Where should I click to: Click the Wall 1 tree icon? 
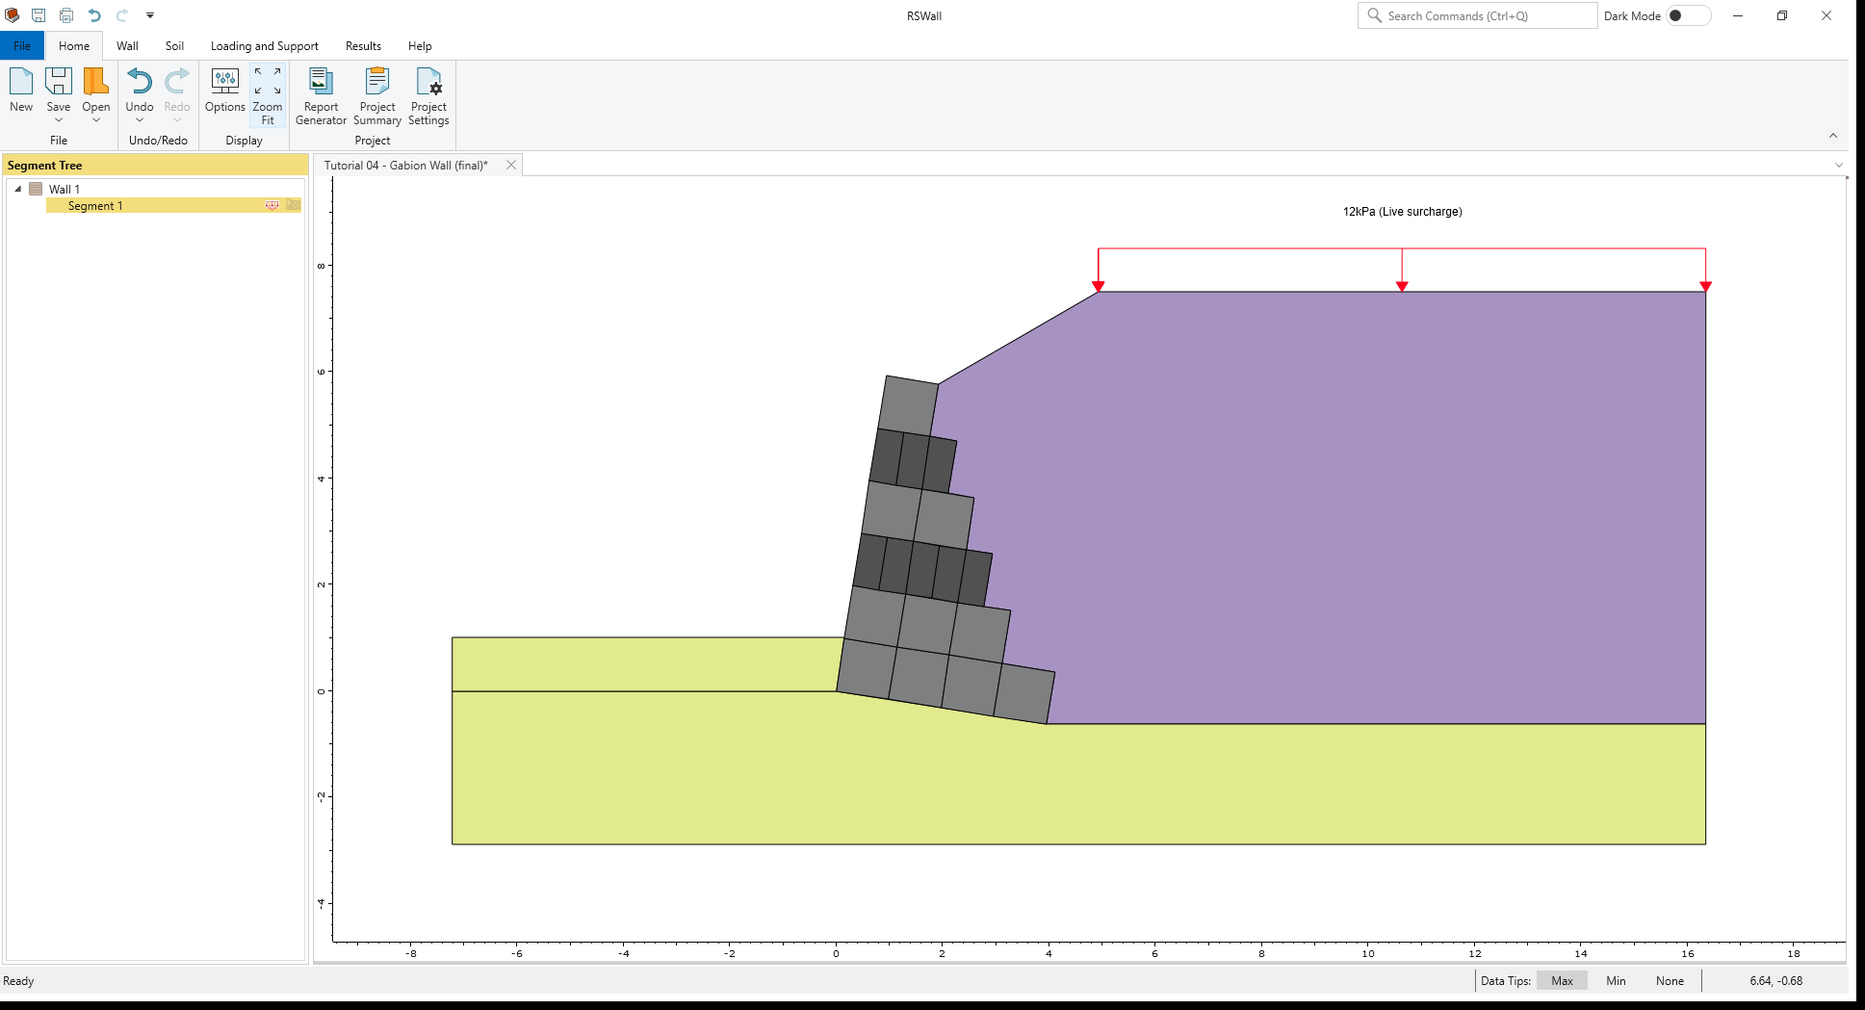tap(36, 189)
